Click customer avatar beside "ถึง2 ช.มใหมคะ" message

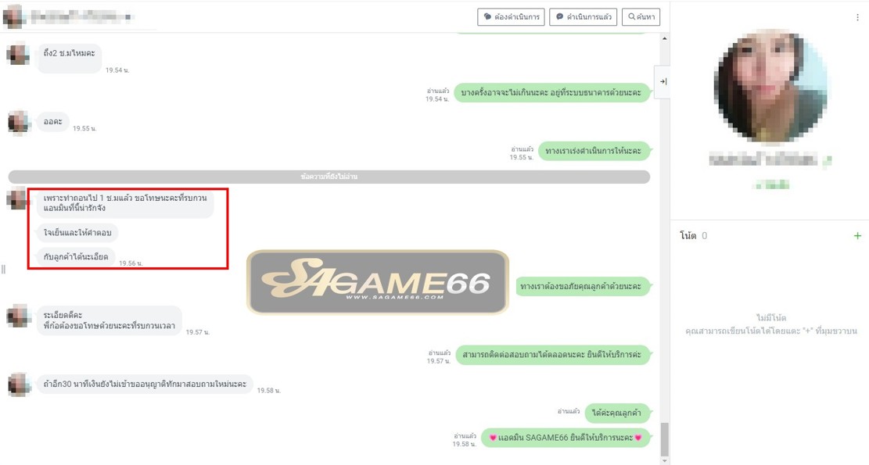tap(18, 54)
